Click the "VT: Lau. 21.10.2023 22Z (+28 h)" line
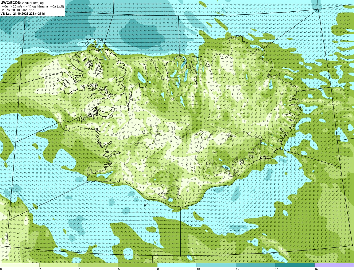Screen dimensions: 354x271 [x=23, y=14]
